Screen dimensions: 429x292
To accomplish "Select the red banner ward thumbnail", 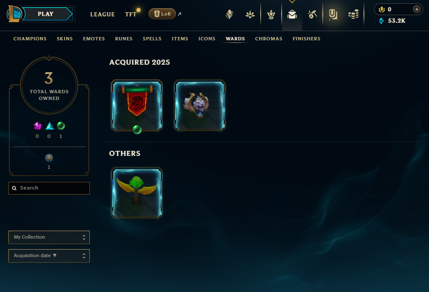I will point(136,105).
